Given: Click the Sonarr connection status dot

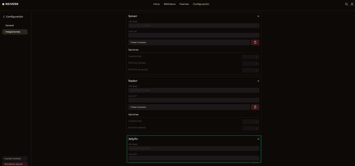Looking at the screenshot, I should pos(258,16).
